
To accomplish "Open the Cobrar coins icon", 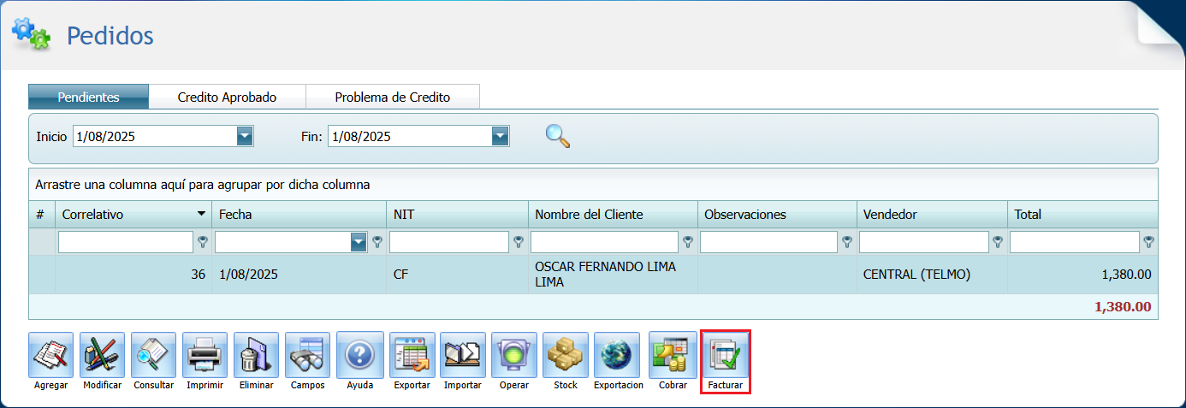I will coord(673,355).
